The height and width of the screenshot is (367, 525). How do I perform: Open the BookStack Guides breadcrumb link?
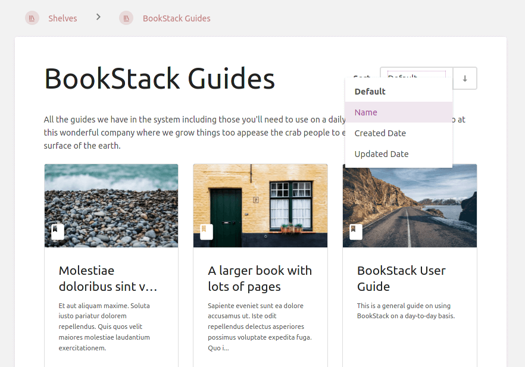click(176, 18)
